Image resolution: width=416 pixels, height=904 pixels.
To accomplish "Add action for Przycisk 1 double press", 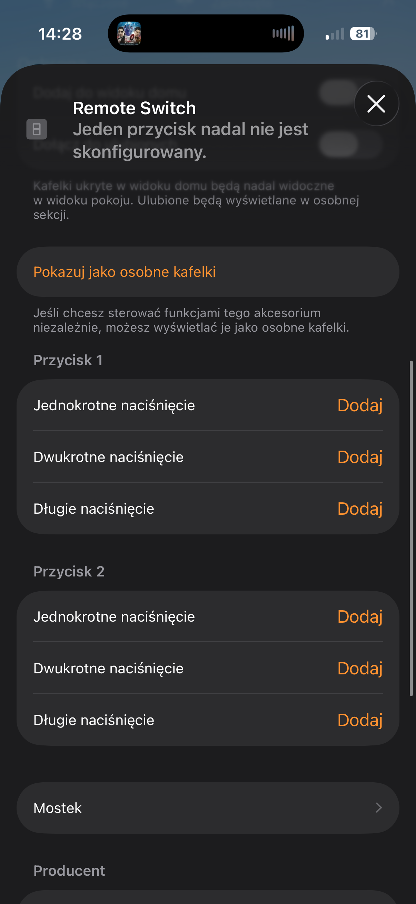I will coord(359,457).
